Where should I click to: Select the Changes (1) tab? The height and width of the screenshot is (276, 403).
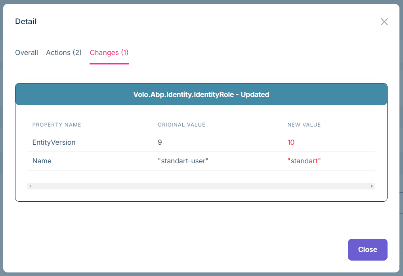coord(109,52)
